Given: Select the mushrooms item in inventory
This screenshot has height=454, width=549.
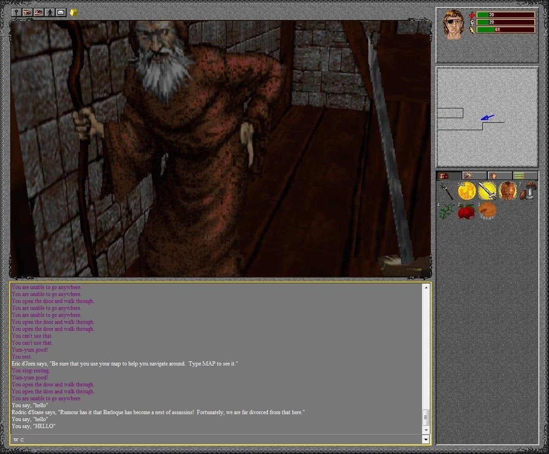Looking at the screenshot, I should (528, 191).
